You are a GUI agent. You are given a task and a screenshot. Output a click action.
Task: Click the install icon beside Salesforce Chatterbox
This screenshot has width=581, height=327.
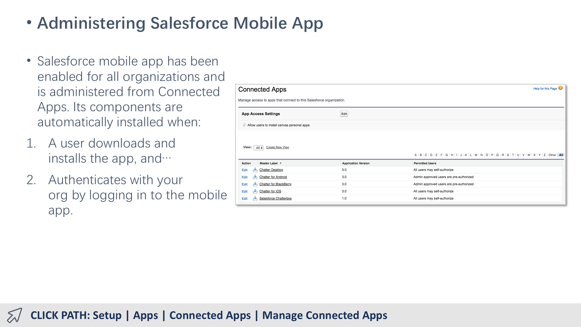[255, 198]
